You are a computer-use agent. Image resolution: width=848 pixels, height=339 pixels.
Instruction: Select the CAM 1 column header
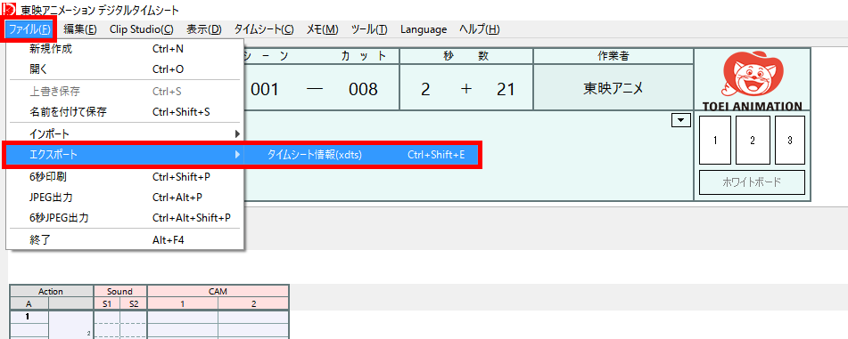click(x=183, y=304)
